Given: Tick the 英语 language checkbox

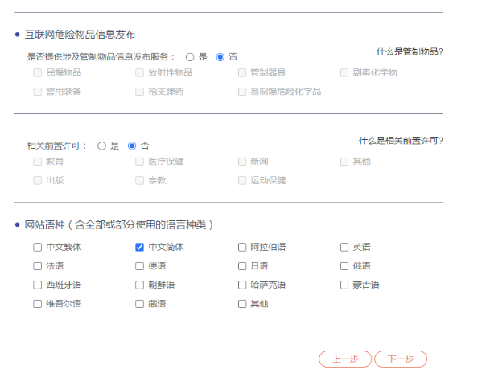Looking at the screenshot, I should pyautogui.click(x=344, y=247).
